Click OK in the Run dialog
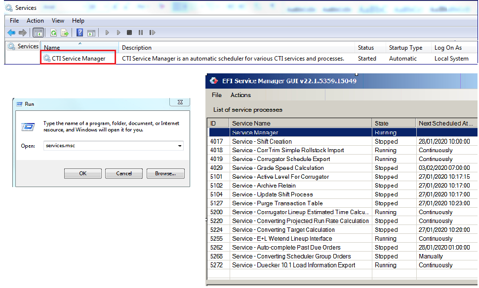This screenshot has width=479, height=288. 82,173
